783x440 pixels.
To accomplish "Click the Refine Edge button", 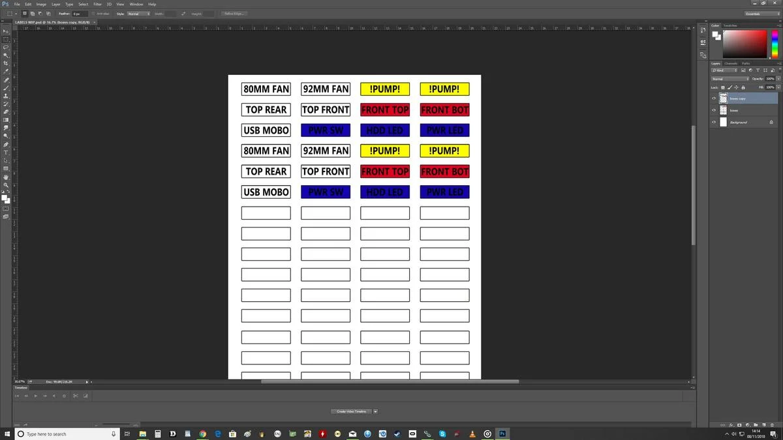I will point(234,14).
